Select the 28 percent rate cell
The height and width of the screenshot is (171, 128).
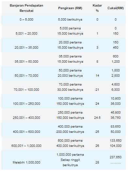97,163
